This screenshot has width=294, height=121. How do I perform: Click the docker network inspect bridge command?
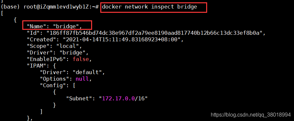[x=149, y=7]
